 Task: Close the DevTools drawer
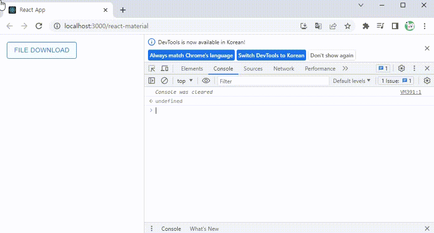pyautogui.click(x=427, y=228)
